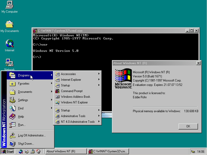Expand the Accessories submenu
Image resolution: width=207 pixels, height=155 pixels.
[x=68, y=74]
